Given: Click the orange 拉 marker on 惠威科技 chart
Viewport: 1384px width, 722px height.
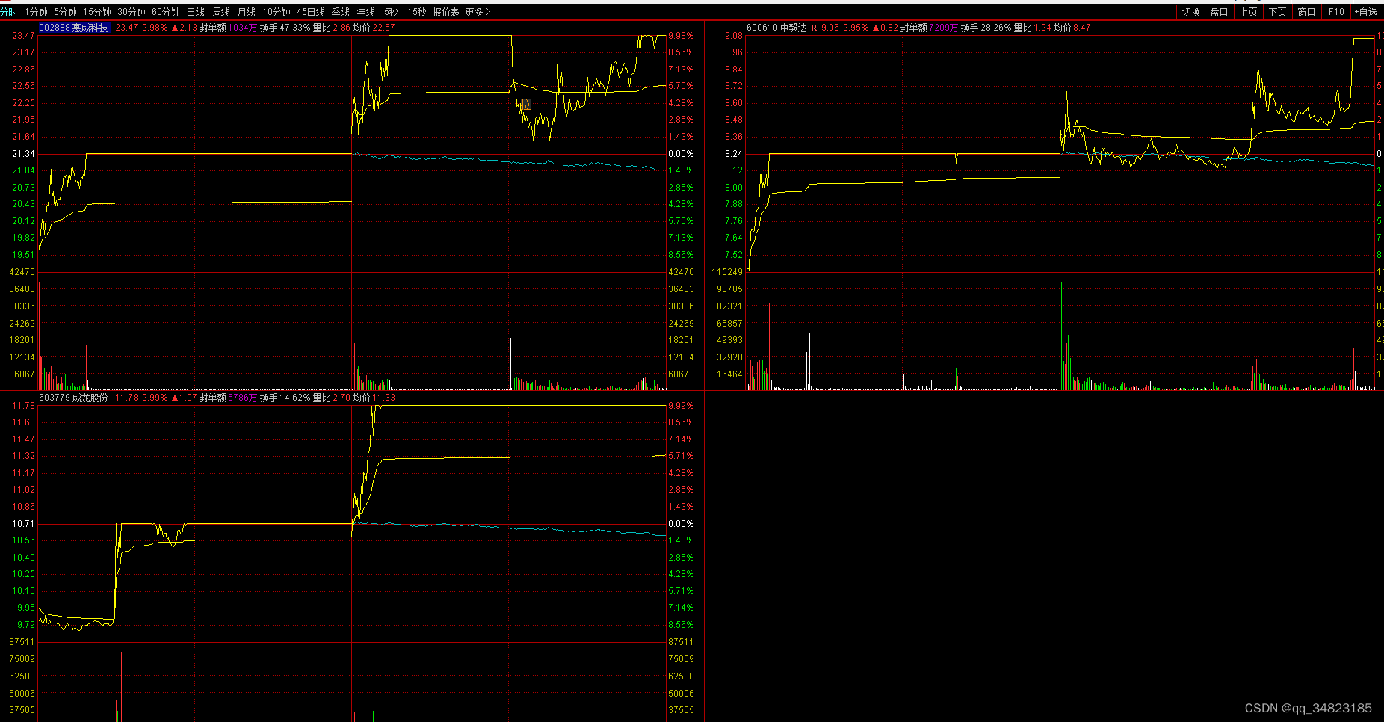Looking at the screenshot, I should (x=525, y=105).
